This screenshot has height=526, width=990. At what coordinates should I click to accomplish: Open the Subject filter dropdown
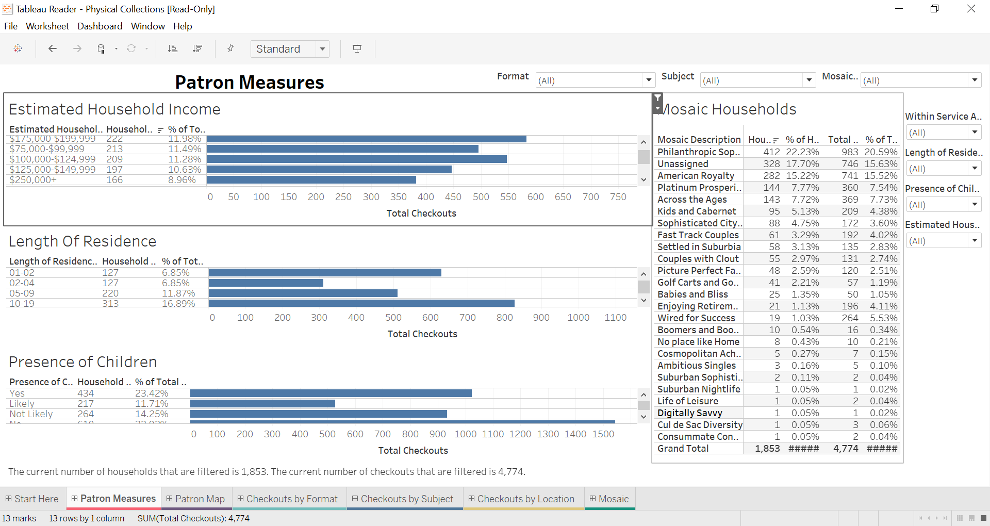click(x=809, y=80)
